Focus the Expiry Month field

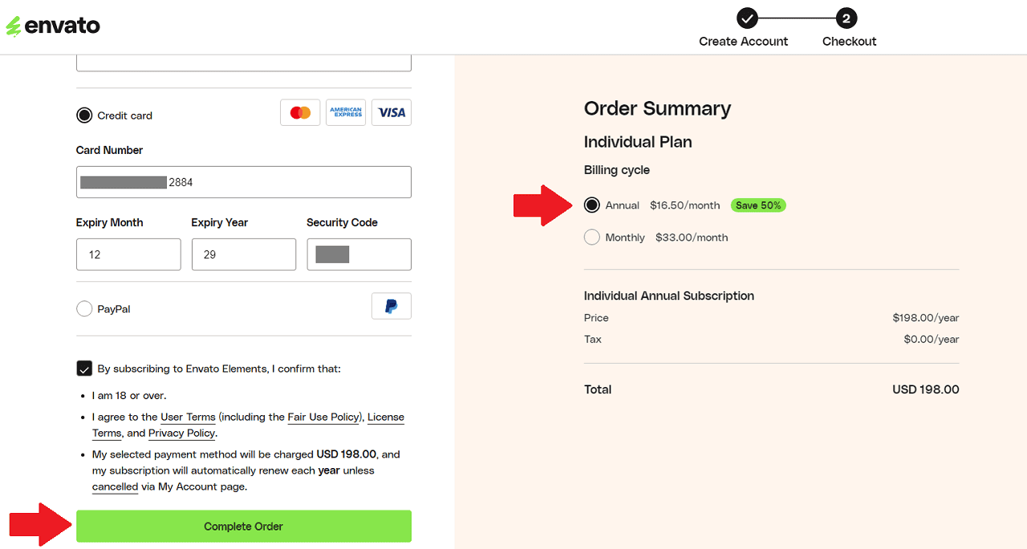(x=128, y=254)
